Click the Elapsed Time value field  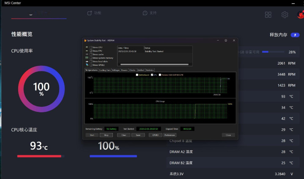click(187, 129)
